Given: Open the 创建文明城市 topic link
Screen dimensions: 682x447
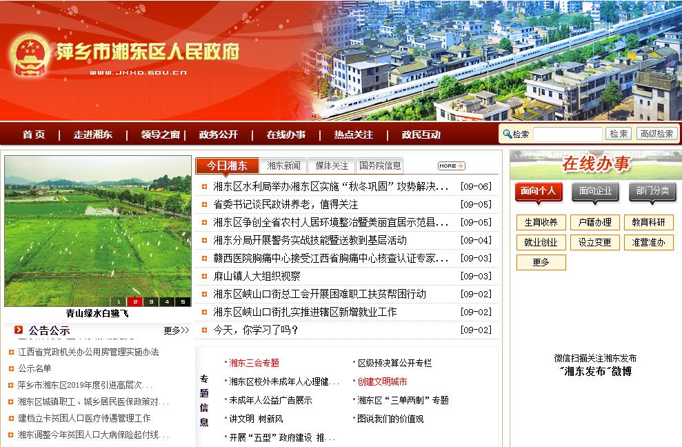Looking at the screenshot, I should tap(382, 381).
